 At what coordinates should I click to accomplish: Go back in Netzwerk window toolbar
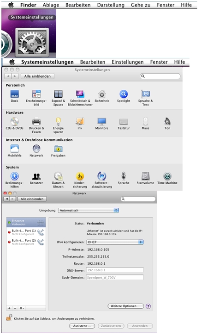click(7, 199)
